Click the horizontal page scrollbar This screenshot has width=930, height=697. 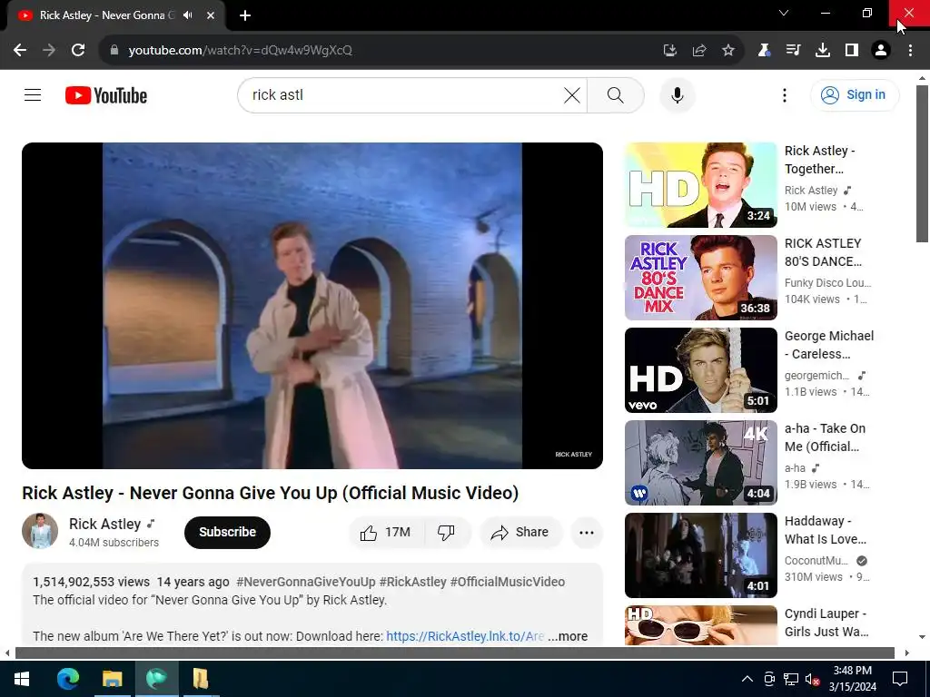coord(454,653)
